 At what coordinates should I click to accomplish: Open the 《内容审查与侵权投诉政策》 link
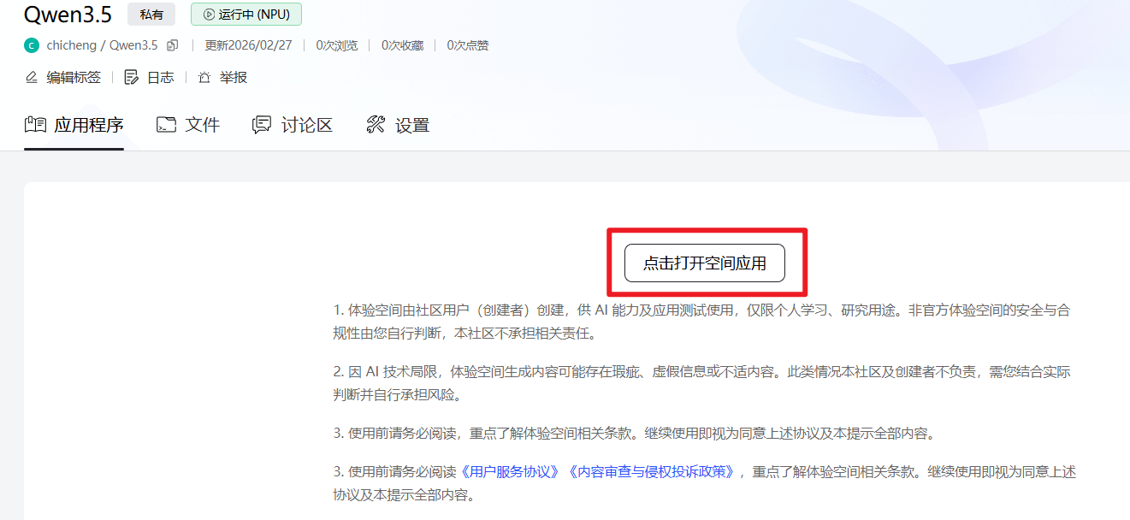point(651,472)
